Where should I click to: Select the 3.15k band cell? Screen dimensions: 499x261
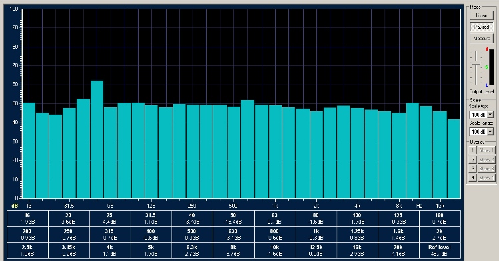(x=69, y=250)
